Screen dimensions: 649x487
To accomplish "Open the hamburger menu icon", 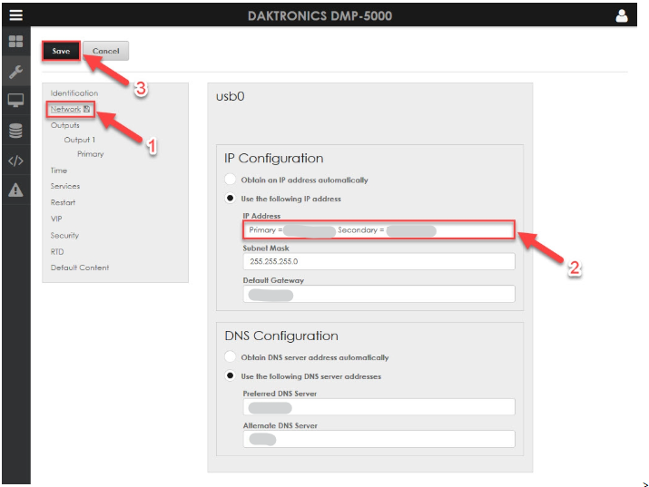I will [x=15, y=15].
